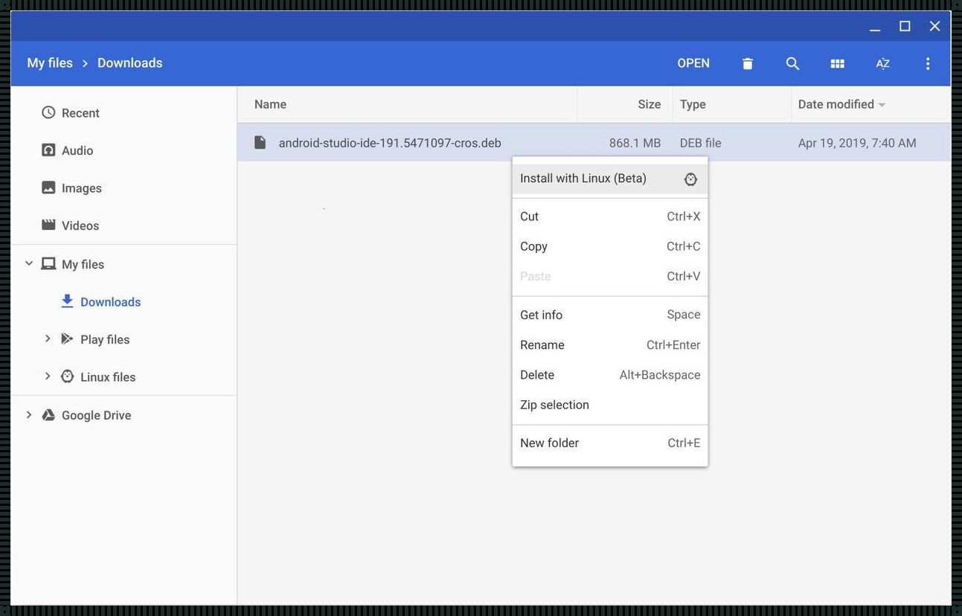Click the Images sidebar icon
Image resolution: width=962 pixels, height=616 pixels.
click(48, 187)
